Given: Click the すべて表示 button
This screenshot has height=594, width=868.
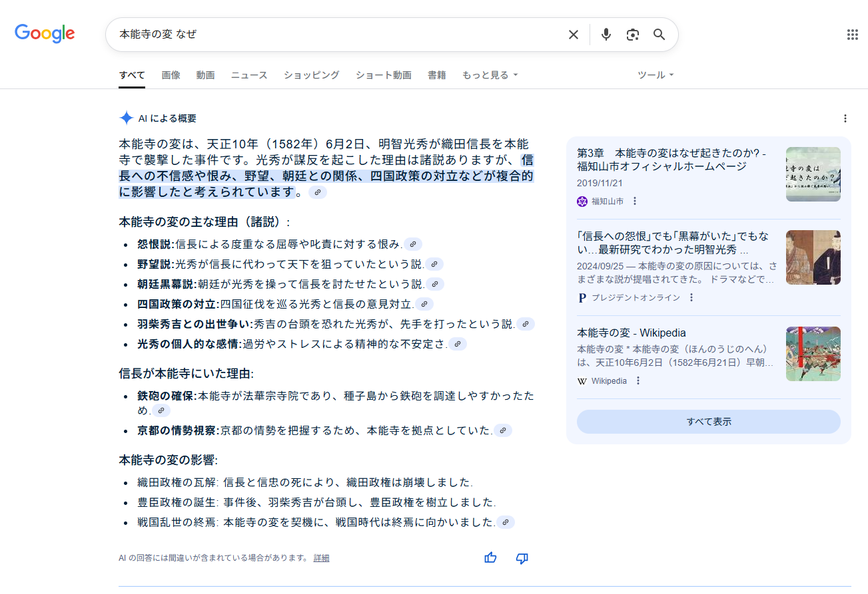Looking at the screenshot, I should point(709,422).
